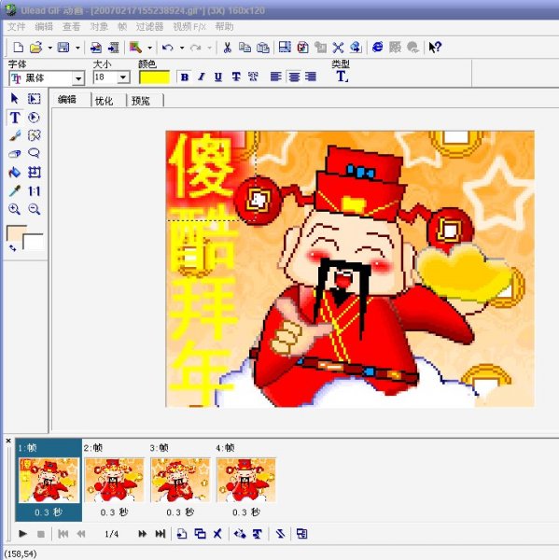Screen dimensions: 559x560
Task: Preview in Internet Explorer icon
Action: pos(377,47)
